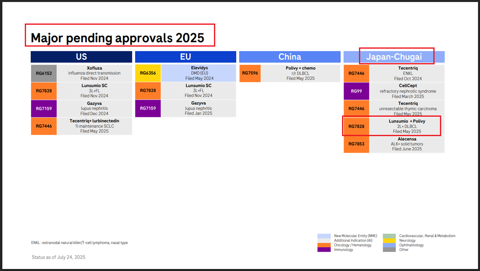Select the 'Filed May 2024' date
This screenshot has height=271, width=480.
199,78
